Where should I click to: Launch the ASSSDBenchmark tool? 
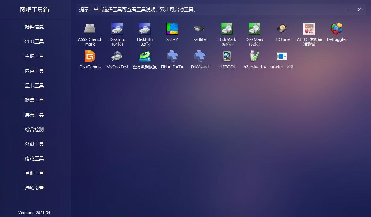point(90,29)
